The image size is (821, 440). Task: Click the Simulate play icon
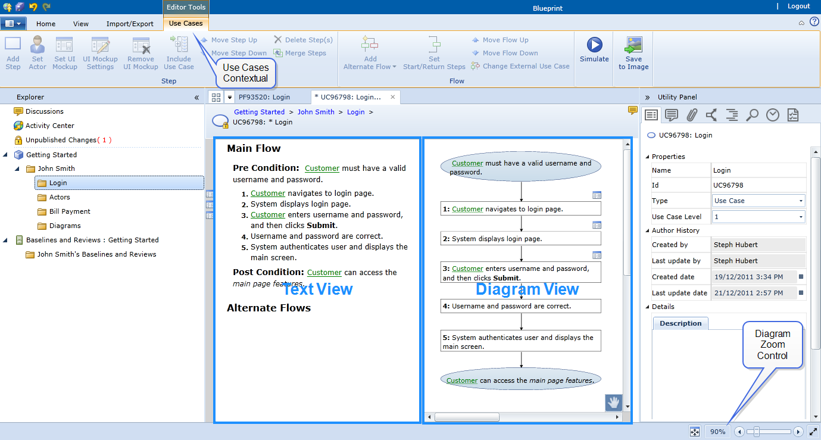click(x=594, y=45)
